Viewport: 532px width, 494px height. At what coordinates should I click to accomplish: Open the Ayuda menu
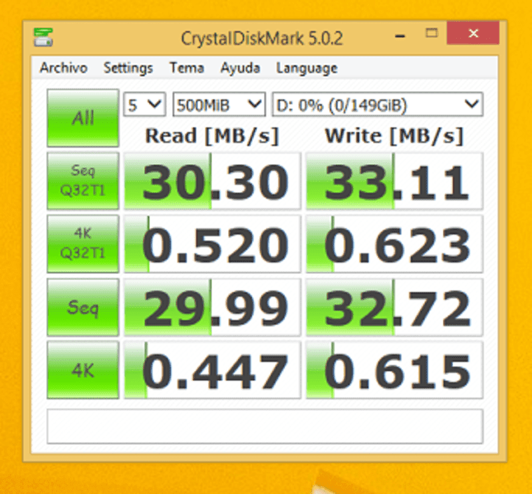pyautogui.click(x=240, y=68)
